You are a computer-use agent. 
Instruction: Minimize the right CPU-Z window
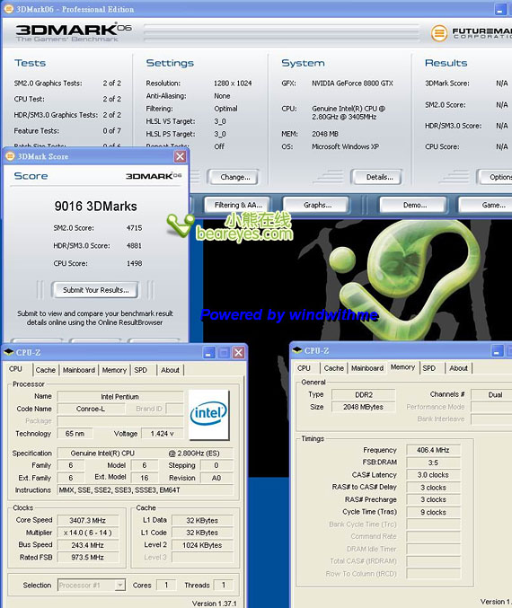tap(498, 351)
